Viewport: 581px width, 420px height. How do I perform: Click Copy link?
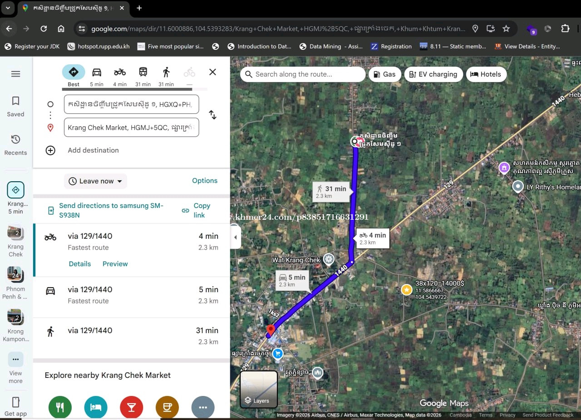(x=197, y=210)
